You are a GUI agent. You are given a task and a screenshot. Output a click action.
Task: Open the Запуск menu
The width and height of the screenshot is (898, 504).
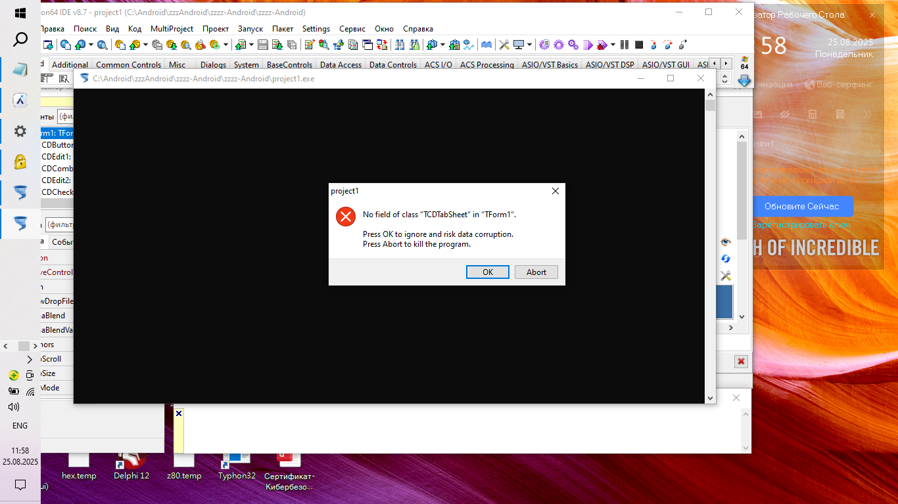pyautogui.click(x=250, y=29)
